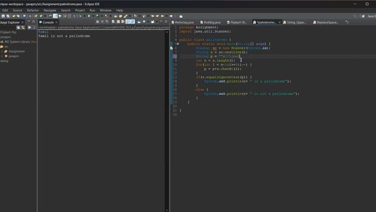Toggle Scroll Lock in Console toolbar
This screenshot has width=376, height=212.
pos(118,22)
